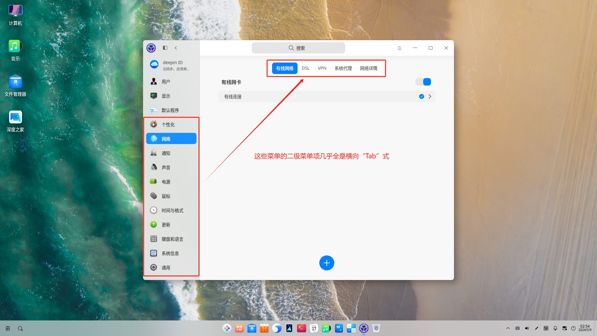The height and width of the screenshot is (336, 597).
Task: Click the blue plus add-connection button
Action: coord(326,263)
